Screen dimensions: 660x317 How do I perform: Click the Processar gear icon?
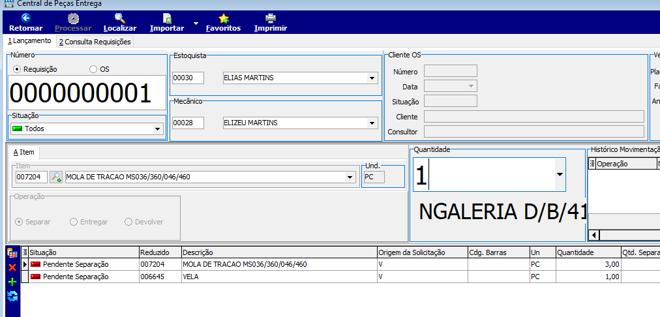(x=73, y=18)
